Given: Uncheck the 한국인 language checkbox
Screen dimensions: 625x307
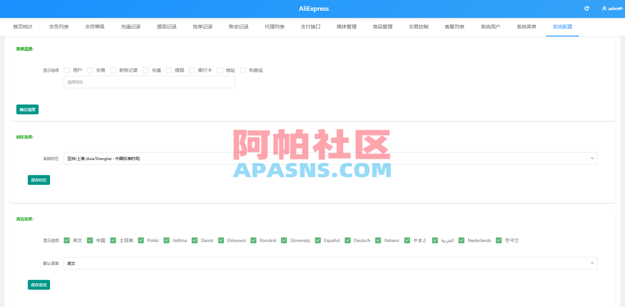Looking at the screenshot, I should tap(499, 240).
